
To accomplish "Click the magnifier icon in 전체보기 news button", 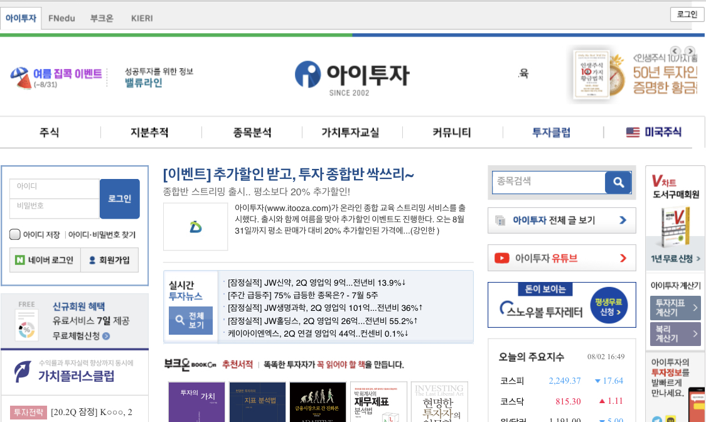I will (179, 320).
